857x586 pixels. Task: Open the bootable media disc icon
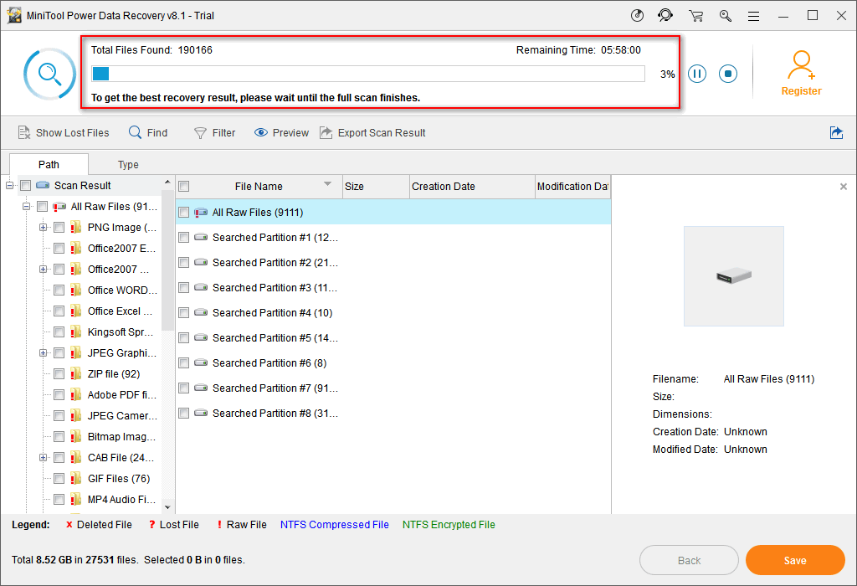click(637, 16)
